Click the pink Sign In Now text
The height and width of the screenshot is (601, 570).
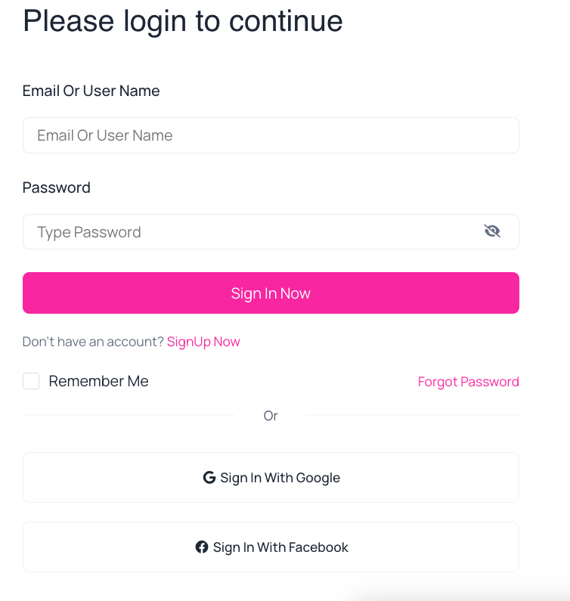coord(271,293)
